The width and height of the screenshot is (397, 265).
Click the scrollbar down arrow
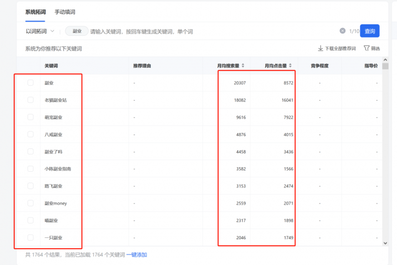(x=385, y=243)
